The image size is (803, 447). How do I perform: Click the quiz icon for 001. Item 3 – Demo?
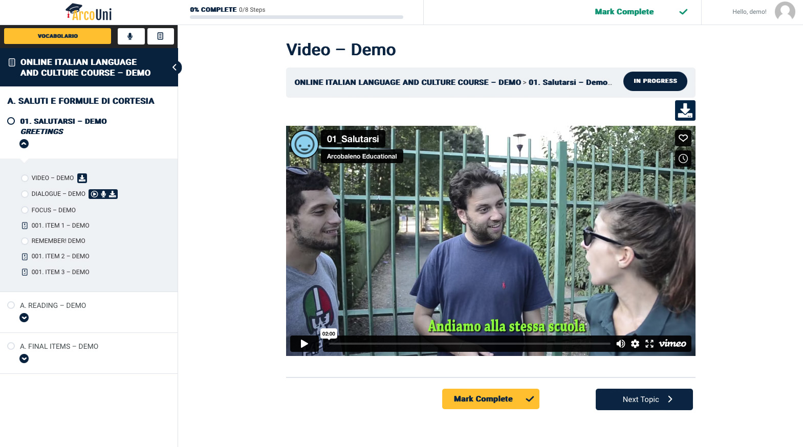coord(25,272)
